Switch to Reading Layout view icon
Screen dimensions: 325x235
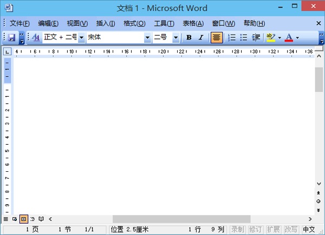click(x=41, y=219)
